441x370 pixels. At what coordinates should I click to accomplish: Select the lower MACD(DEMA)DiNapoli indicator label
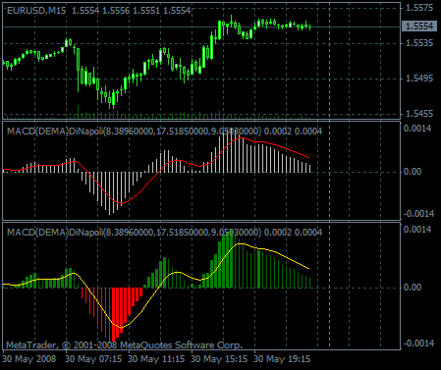pyautogui.click(x=165, y=233)
